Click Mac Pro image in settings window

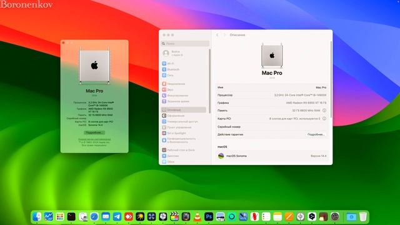point(272,56)
